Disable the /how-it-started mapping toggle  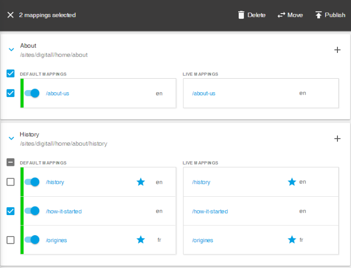(32, 211)
